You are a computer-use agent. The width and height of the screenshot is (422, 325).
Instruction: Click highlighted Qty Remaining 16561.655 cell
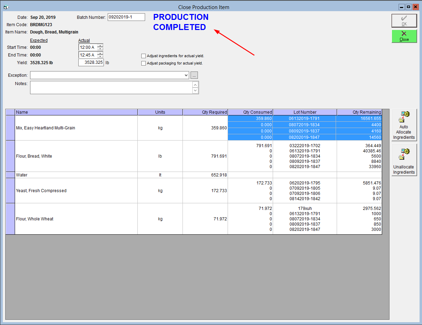(x=359, y=119)
